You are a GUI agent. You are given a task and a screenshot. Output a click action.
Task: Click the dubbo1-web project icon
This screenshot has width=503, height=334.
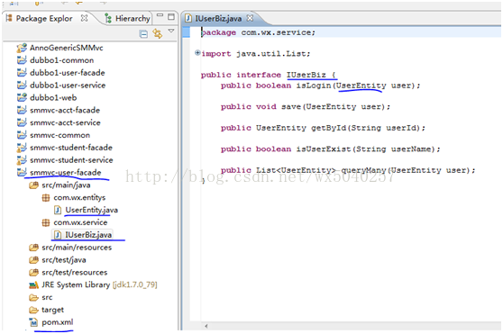click(x=22, y=97)
